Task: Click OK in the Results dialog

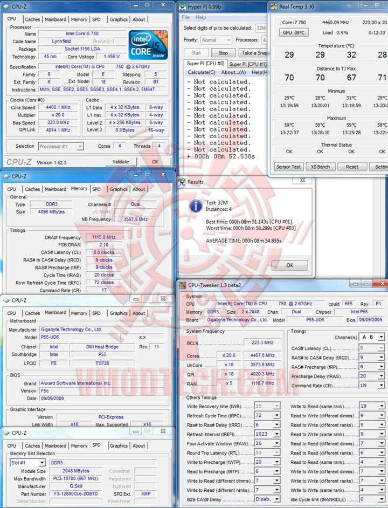Action: (x=290, y=265)
